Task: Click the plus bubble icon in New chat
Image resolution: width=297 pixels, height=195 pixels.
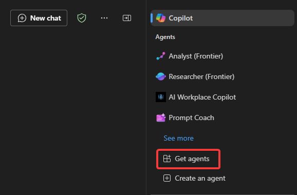Action: coord(22,18)
